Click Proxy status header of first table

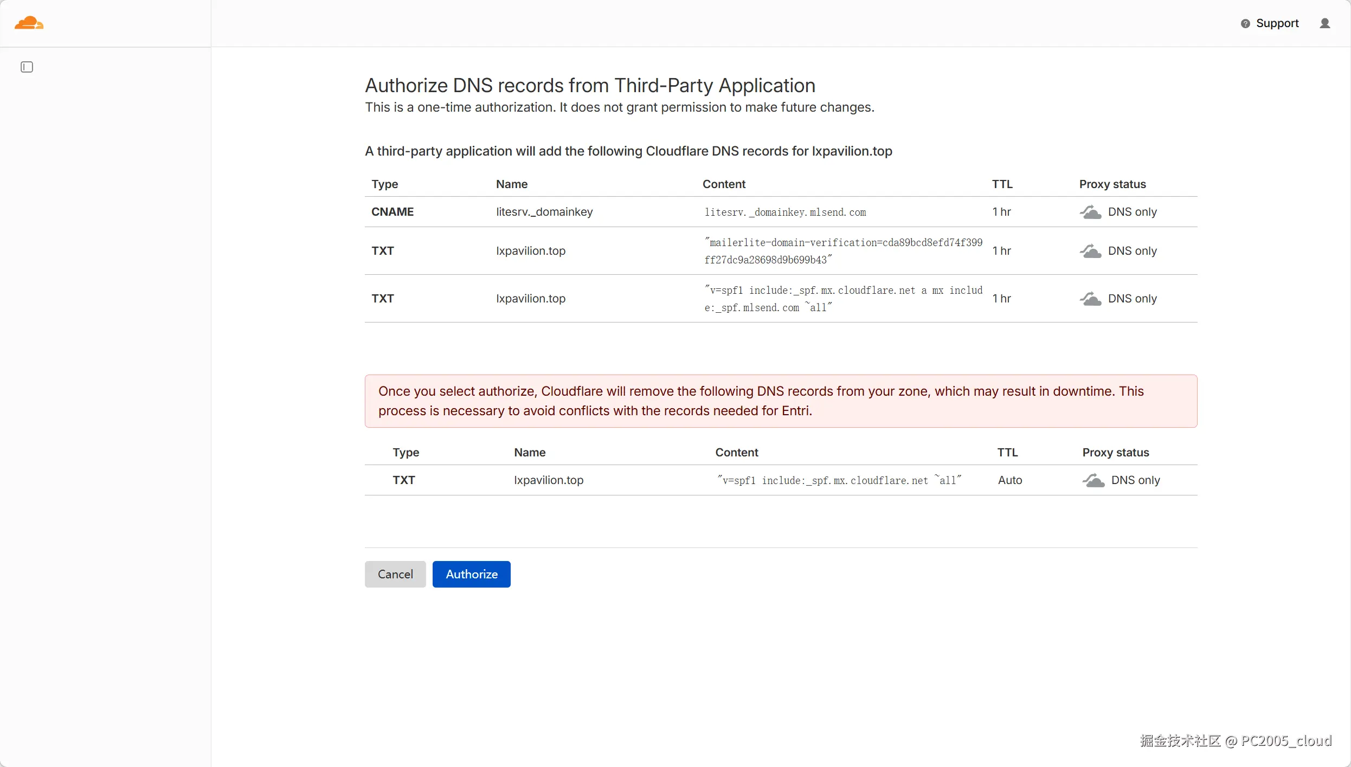point(1112,184)
